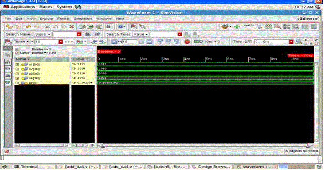Click the Cut toolbar icon with scissors

[x=47, y=26]
